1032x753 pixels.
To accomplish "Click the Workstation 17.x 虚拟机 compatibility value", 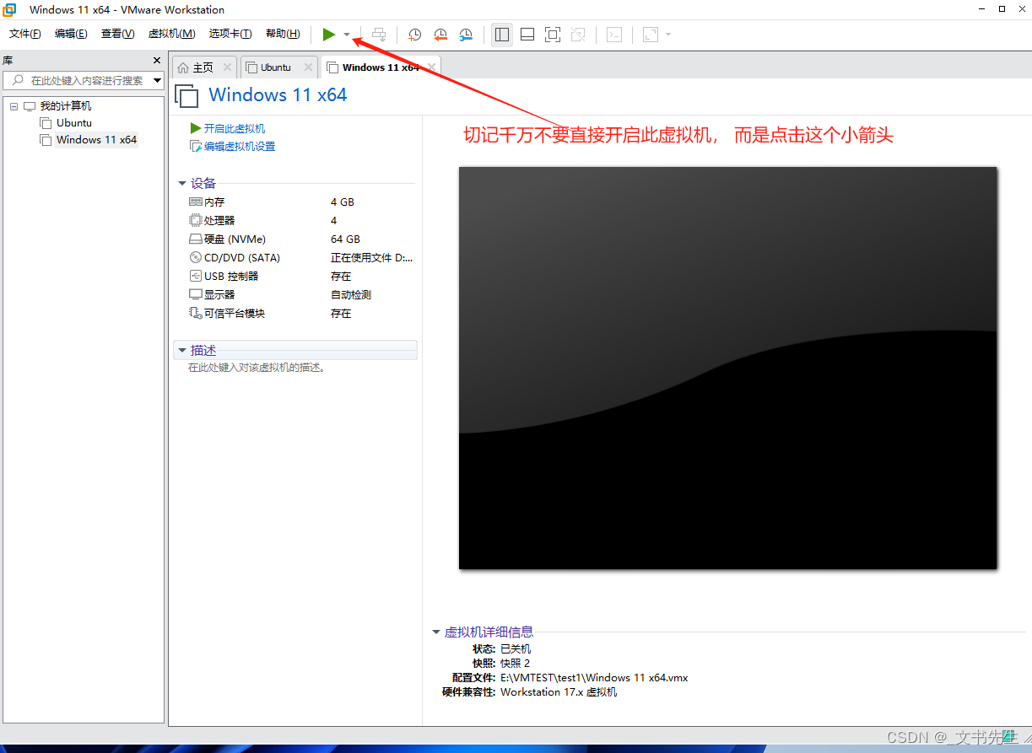I will coord(559,692).
